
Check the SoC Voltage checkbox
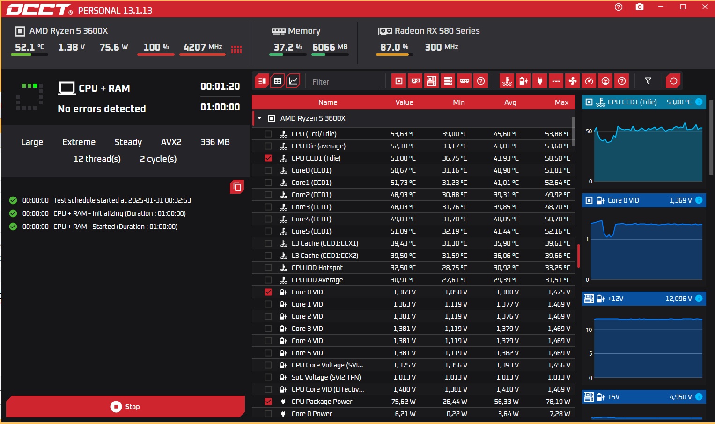tap(268, 377)
